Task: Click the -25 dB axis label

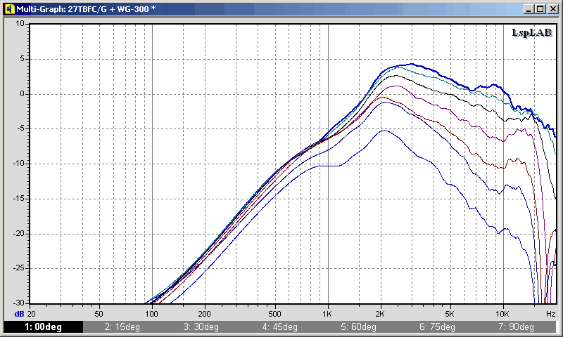Action: (x=19, y=268)
